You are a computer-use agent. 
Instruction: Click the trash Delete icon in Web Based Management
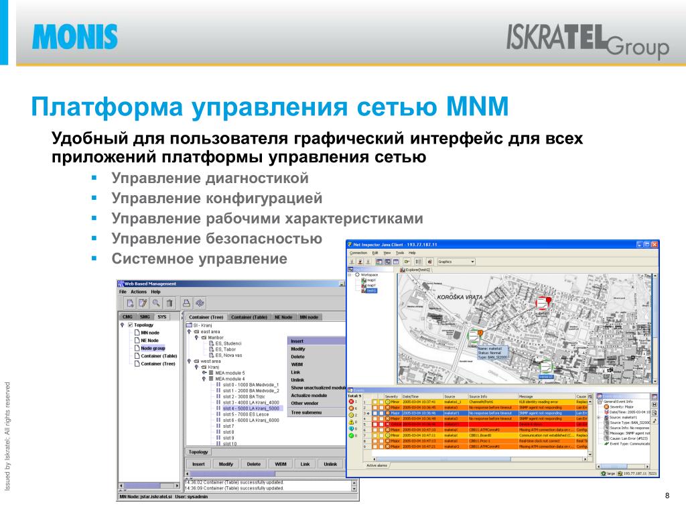click(x=169, y=303)
